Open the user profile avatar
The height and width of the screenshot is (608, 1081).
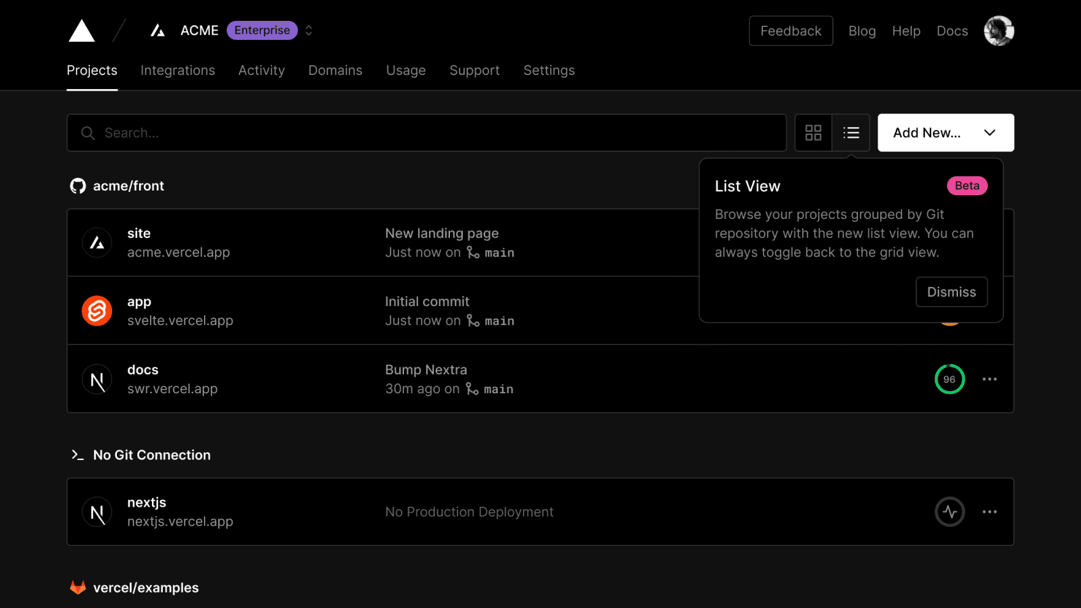pyautogui.click(x=999, y=31)
